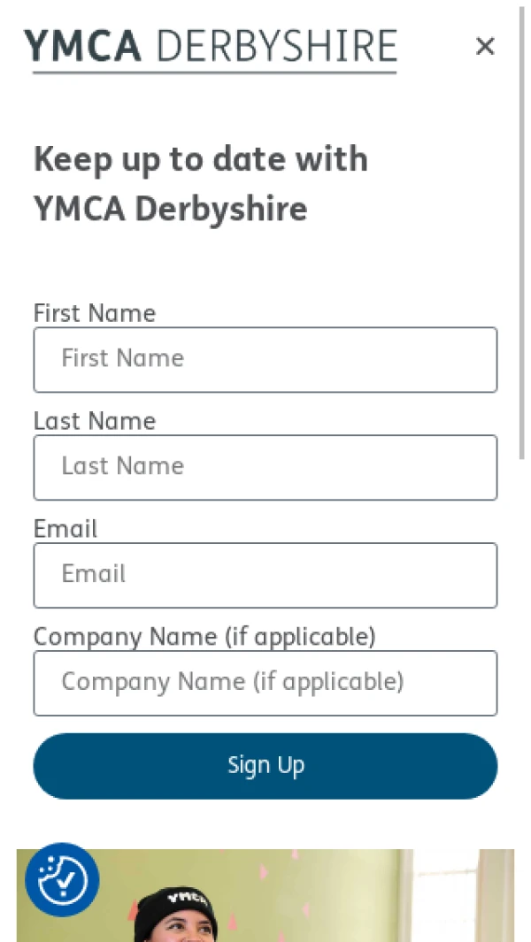Click the Email label text
Image resolution: width=531 pixels, height=942 pixels.
pos(65,529)
